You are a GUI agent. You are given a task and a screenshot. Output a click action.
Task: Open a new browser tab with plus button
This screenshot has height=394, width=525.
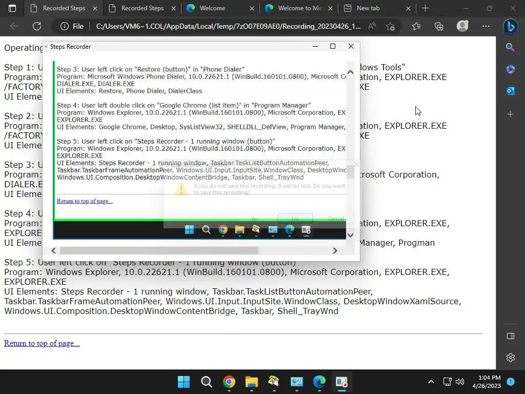425,8
